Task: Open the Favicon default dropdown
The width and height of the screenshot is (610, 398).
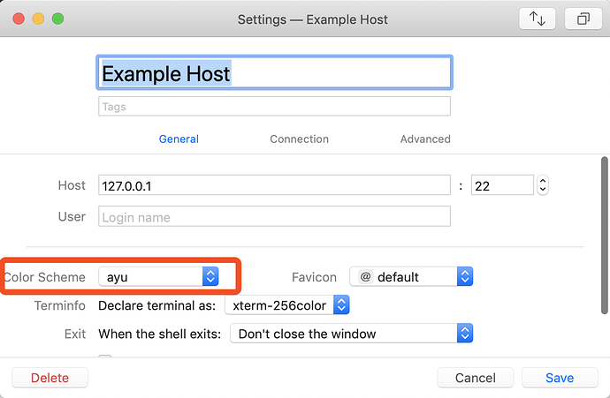Action: (x=411, y=277)
